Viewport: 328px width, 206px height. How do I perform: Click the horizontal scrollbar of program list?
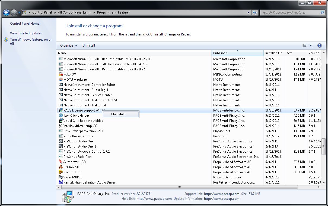pos(179,187)
